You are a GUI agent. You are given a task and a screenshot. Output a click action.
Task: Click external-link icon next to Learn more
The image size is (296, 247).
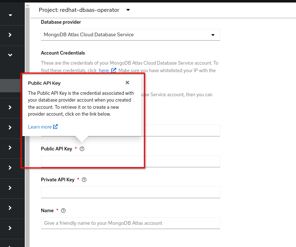55,127
